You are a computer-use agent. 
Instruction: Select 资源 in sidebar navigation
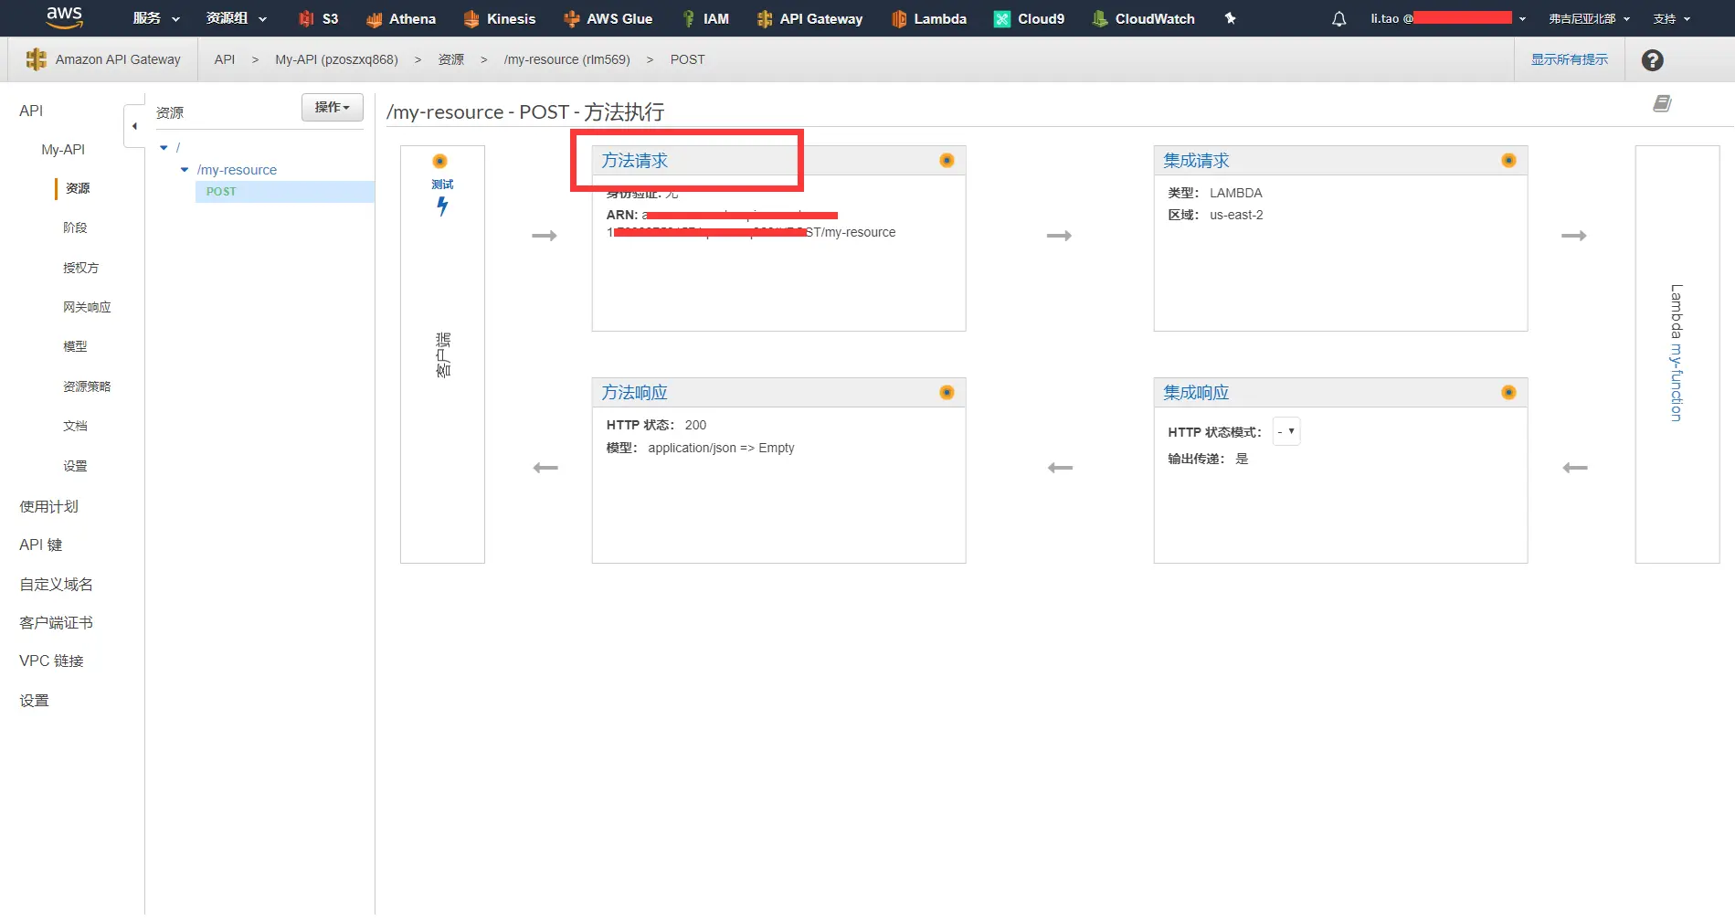78,188
